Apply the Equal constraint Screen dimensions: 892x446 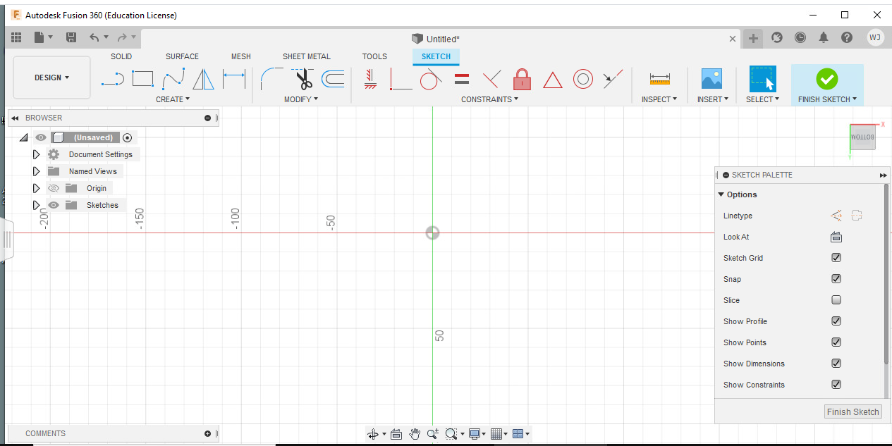point(461,79)
